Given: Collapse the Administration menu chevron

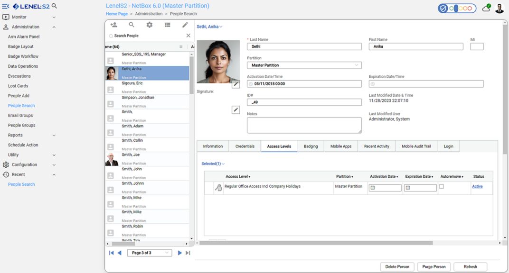Looking at the screenshot, I should [x=54, y=27].
